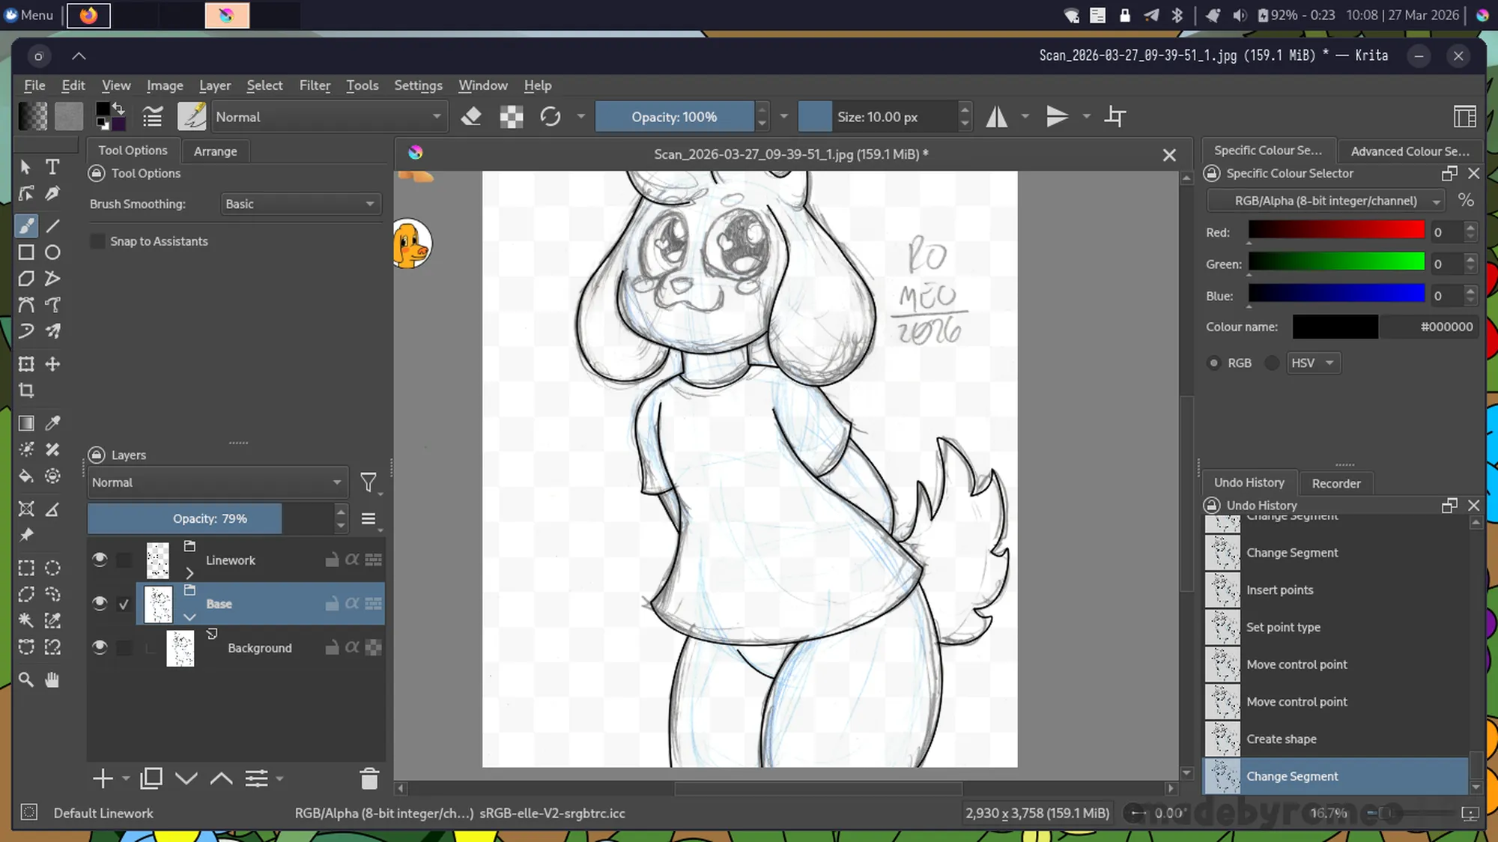Click horizontal mirror tool icon

(x=996, y=117)
